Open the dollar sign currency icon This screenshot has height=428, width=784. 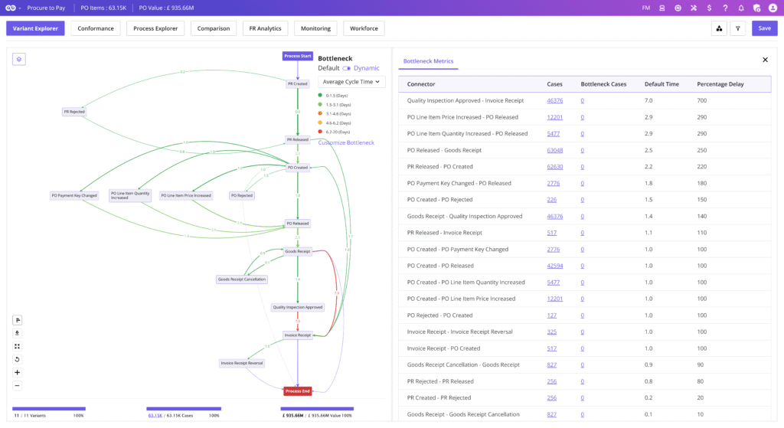point(710,8)
